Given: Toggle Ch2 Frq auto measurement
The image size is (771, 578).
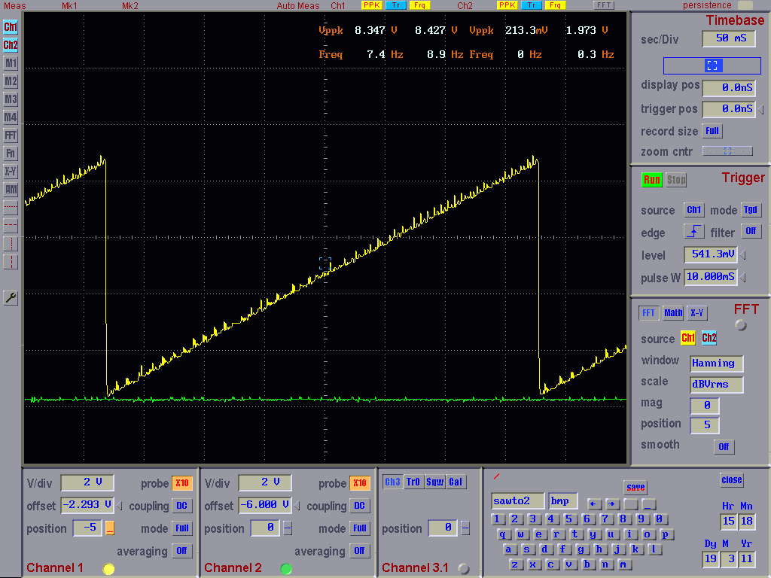Looking at the screenshot, I should pyautogui.click(x=555, y=5).
